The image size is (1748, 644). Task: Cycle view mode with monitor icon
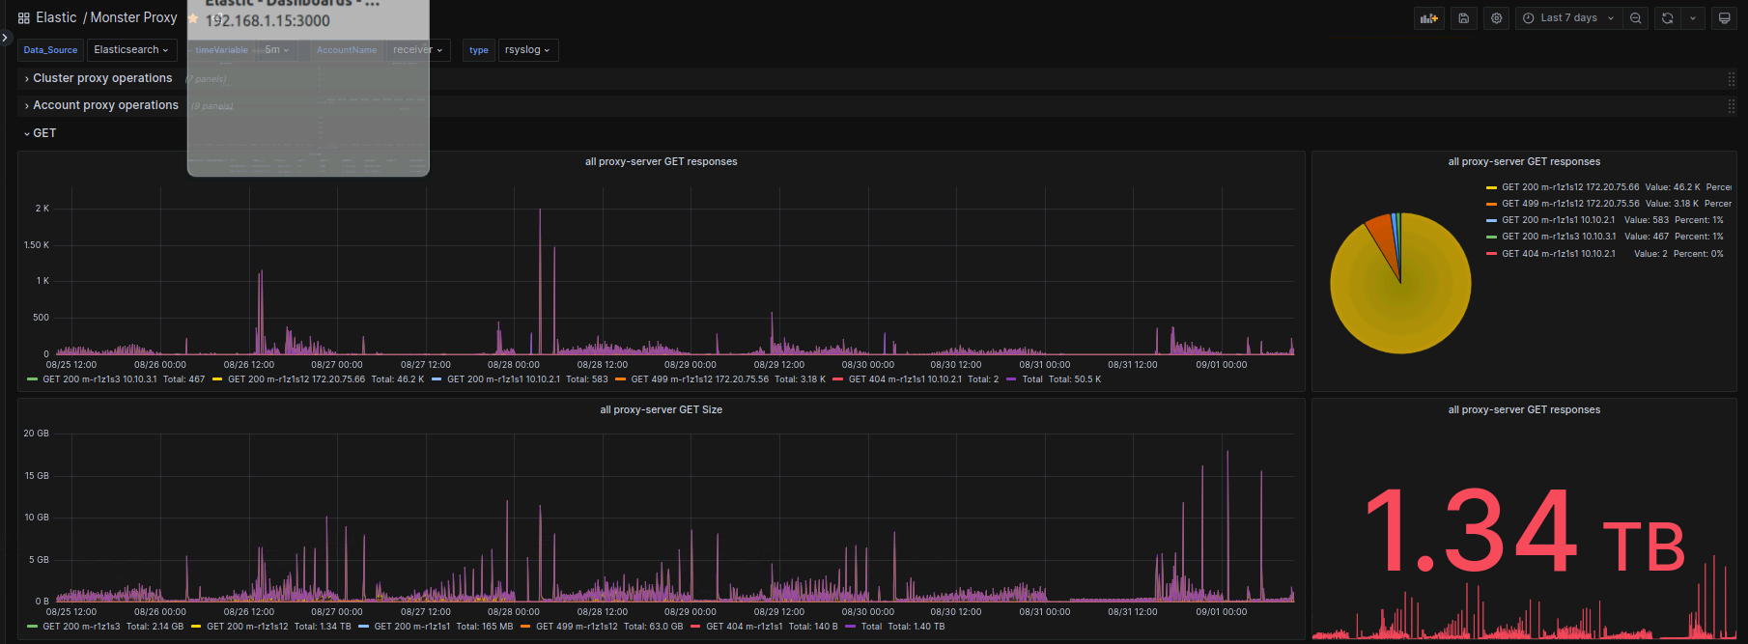click(x=1724, y=18)
